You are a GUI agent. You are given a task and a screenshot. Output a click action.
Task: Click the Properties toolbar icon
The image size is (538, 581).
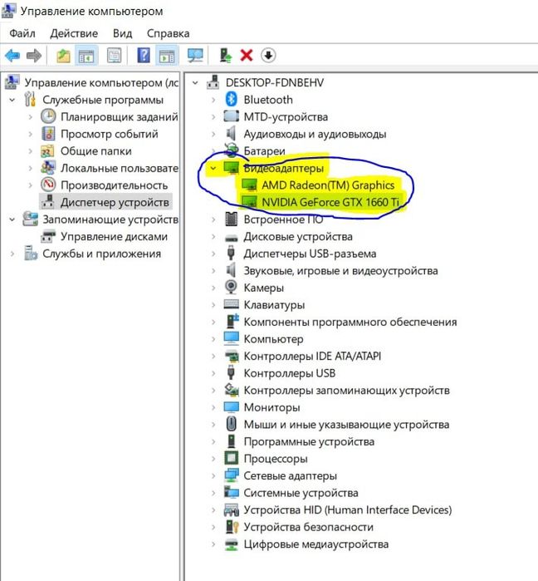point(115,56)
